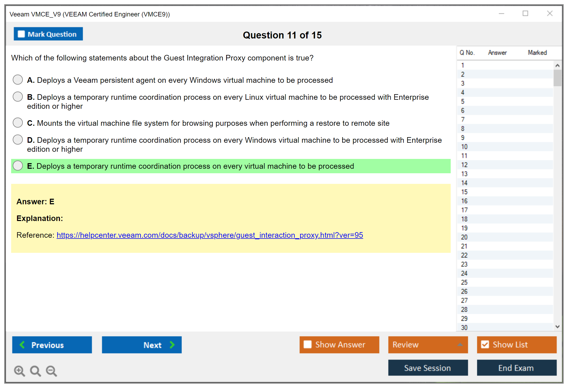Screen dimensions: 570x390
Task: Maximize the exam window
Action: [525, 14]
